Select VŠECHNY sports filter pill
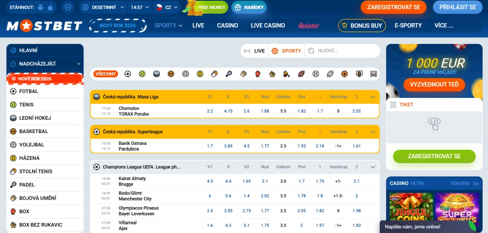This screenshot has height=233, width=488. click(x=106, y=74)
